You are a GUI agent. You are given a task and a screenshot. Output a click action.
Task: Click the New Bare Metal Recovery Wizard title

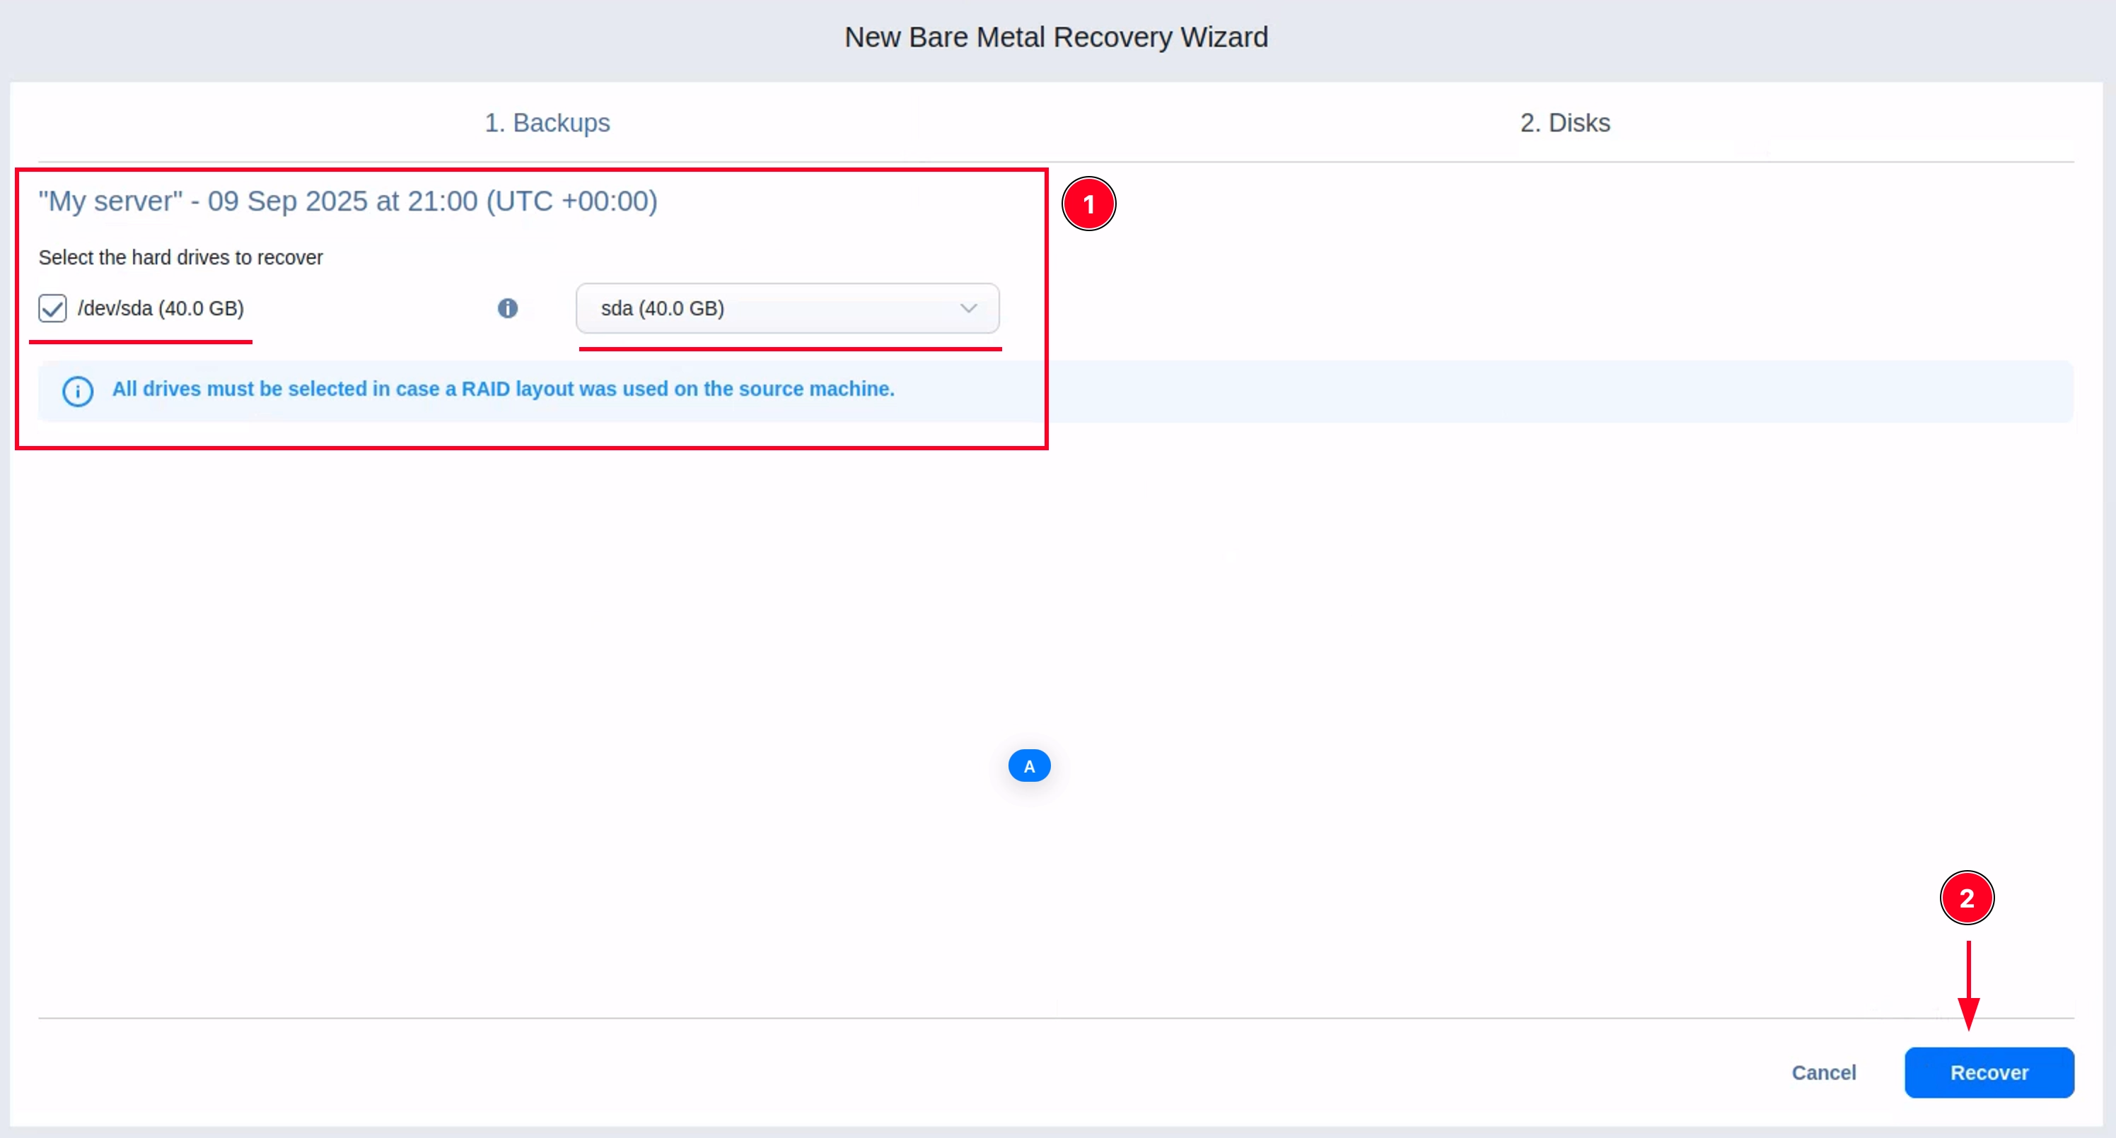tap(1057, 37)
